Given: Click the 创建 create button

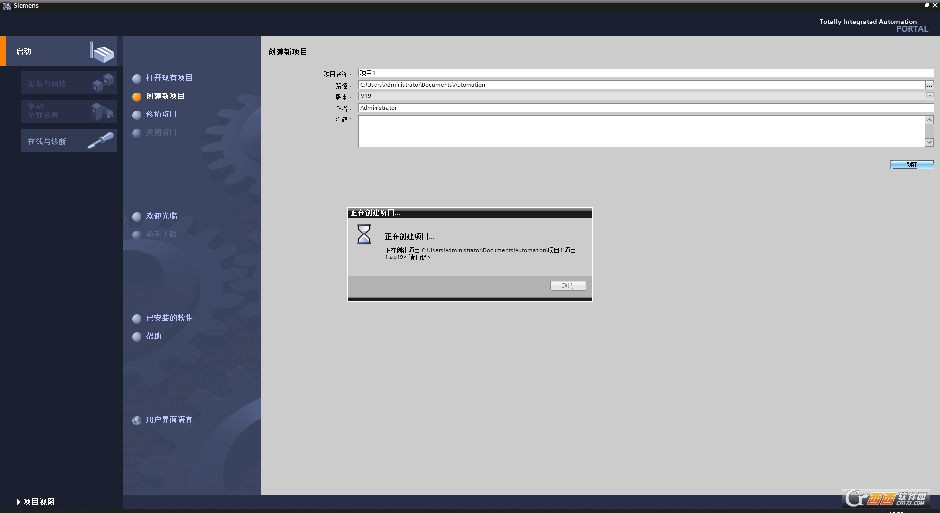Looking at the screenshot, I should tap(912, 164).
